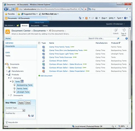Click the navigate-up folder icon beside Site Actions
The height and width of the screenshot is (131, 135).
[18, 25]
